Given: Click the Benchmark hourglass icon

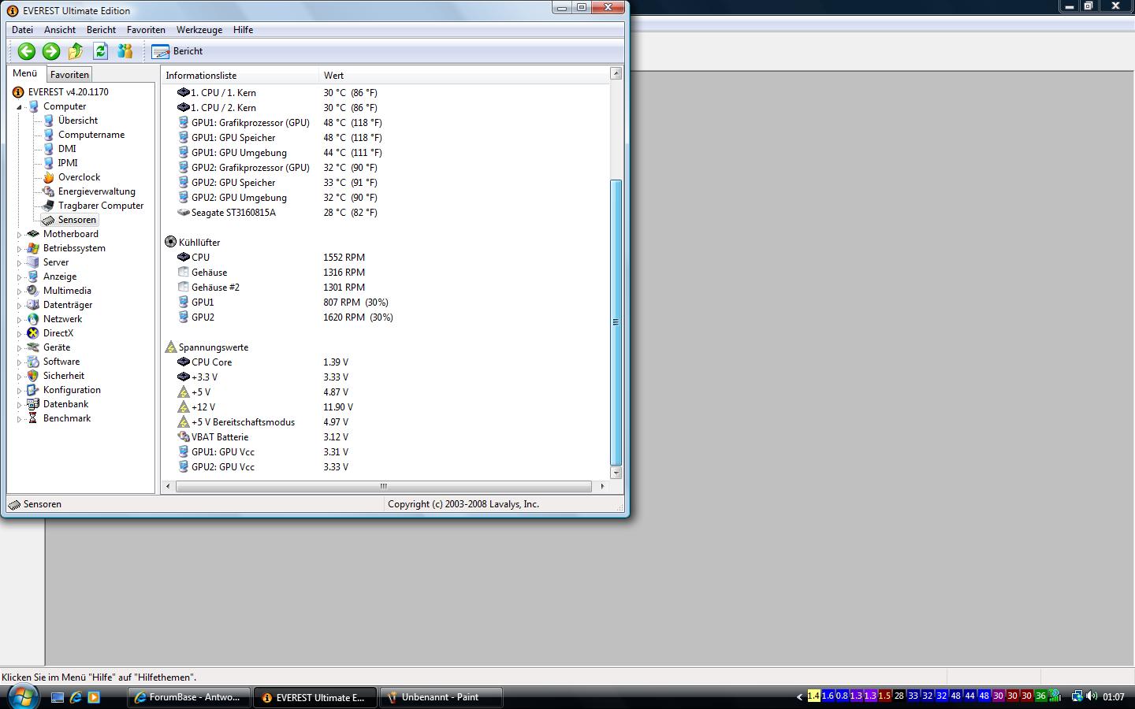Looking at the screenshot, I should coord(33,418).
